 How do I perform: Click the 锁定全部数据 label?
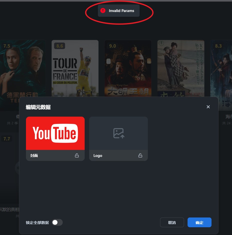[37, 222]
